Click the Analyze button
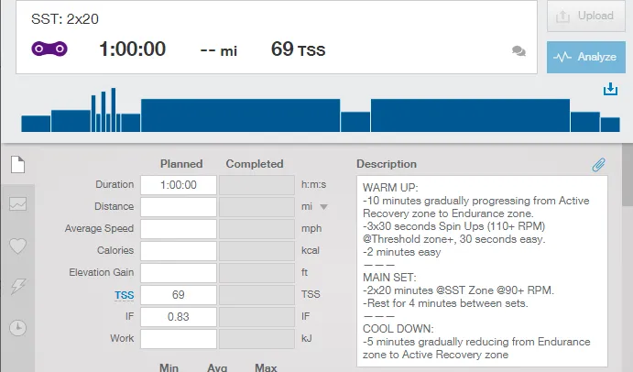This screenshot has height=372, width=633. click(x=585, y=57)
